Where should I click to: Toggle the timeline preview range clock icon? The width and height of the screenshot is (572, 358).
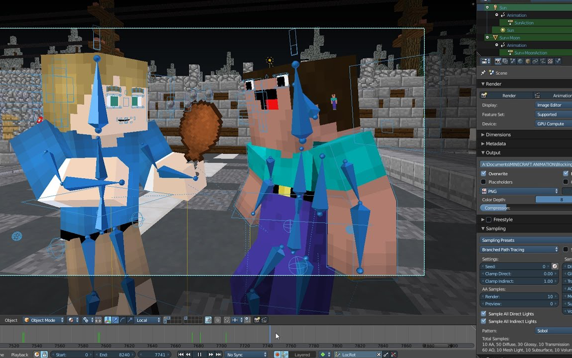[x=36, y=355]
